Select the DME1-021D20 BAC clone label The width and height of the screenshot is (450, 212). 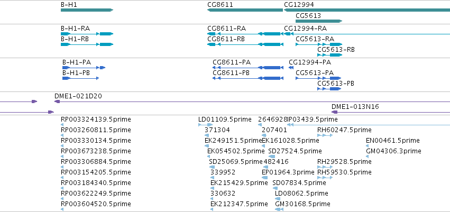pos(78,96)
